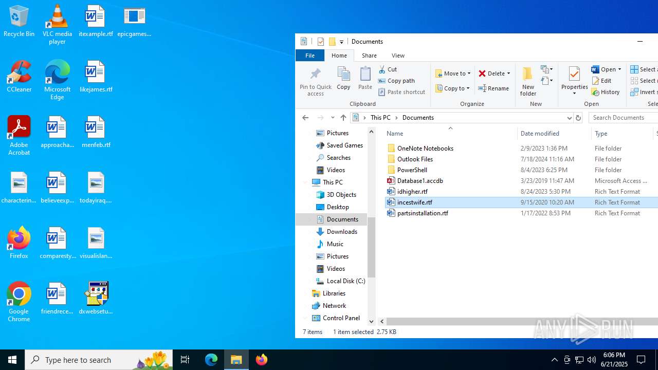Click Google Chrome desktop icon
This screenshot has width=658, height=370.
coord(19,302)
